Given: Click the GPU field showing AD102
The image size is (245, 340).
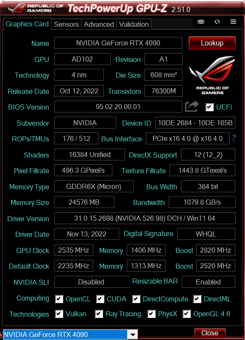Looking at the screenshot, I should [x=82, y=59].
